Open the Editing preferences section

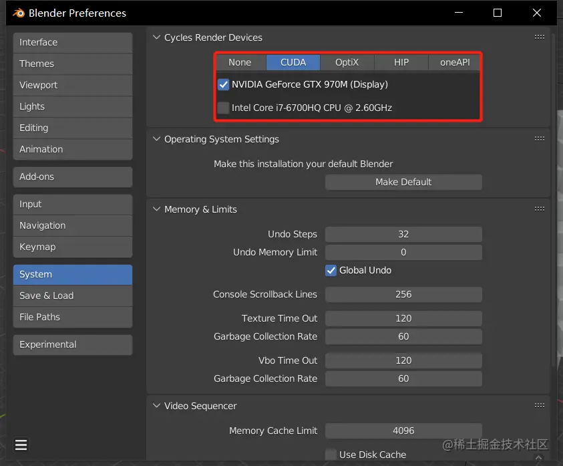pos(73,128)
